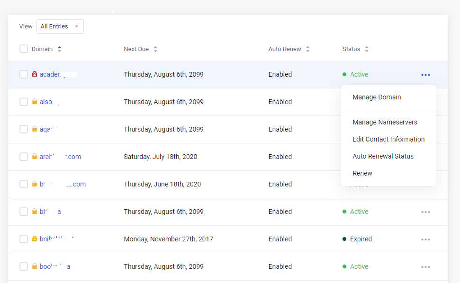Viewport: 460px width, 283px height.
Task: Click the Auto Renew sort arrows icon
Action: pyautogui.click(x=307, y=49)
